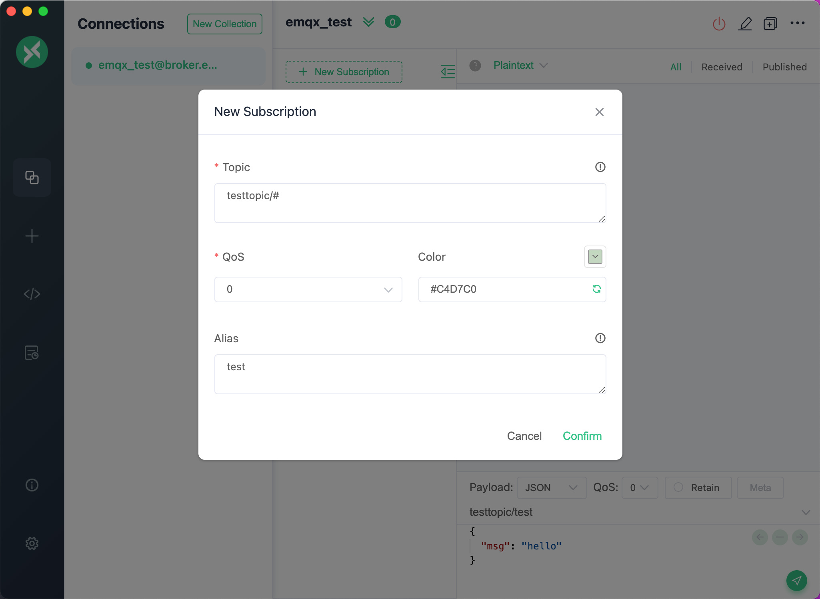This screenshot has width=820, height=599.
Task: Select the Published messages tab
Action: pyautogui.click(x=784, y=66)
